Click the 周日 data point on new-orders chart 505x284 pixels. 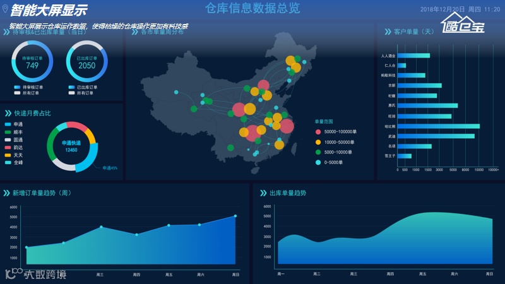coord(235,216)
